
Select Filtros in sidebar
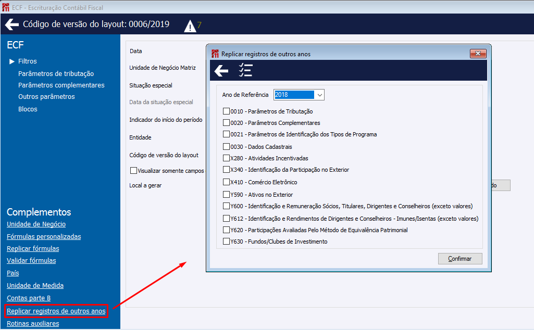[27, 61]
